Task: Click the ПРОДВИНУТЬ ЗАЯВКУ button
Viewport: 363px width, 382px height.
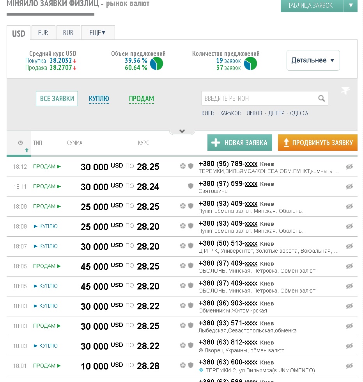Action: coord(317,143)
